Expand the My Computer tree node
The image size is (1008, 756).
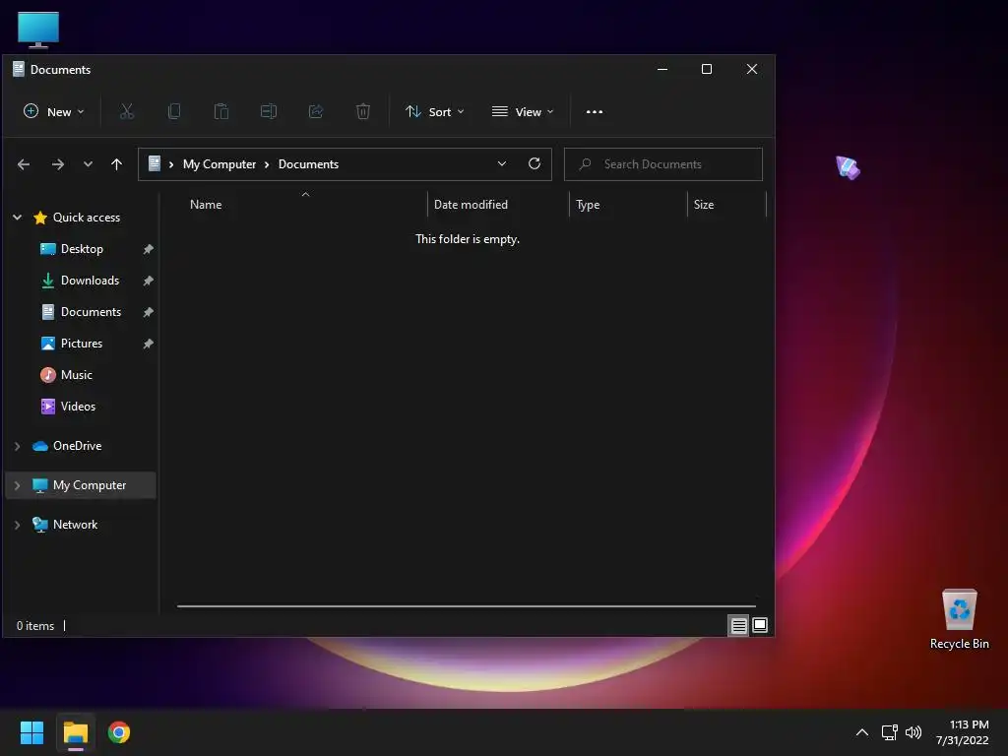(x=18, y=485)
